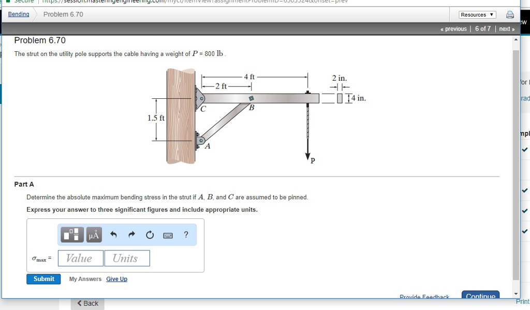
Task: Click the redo arrow in answer toolbar
Action: pos(131,234)
